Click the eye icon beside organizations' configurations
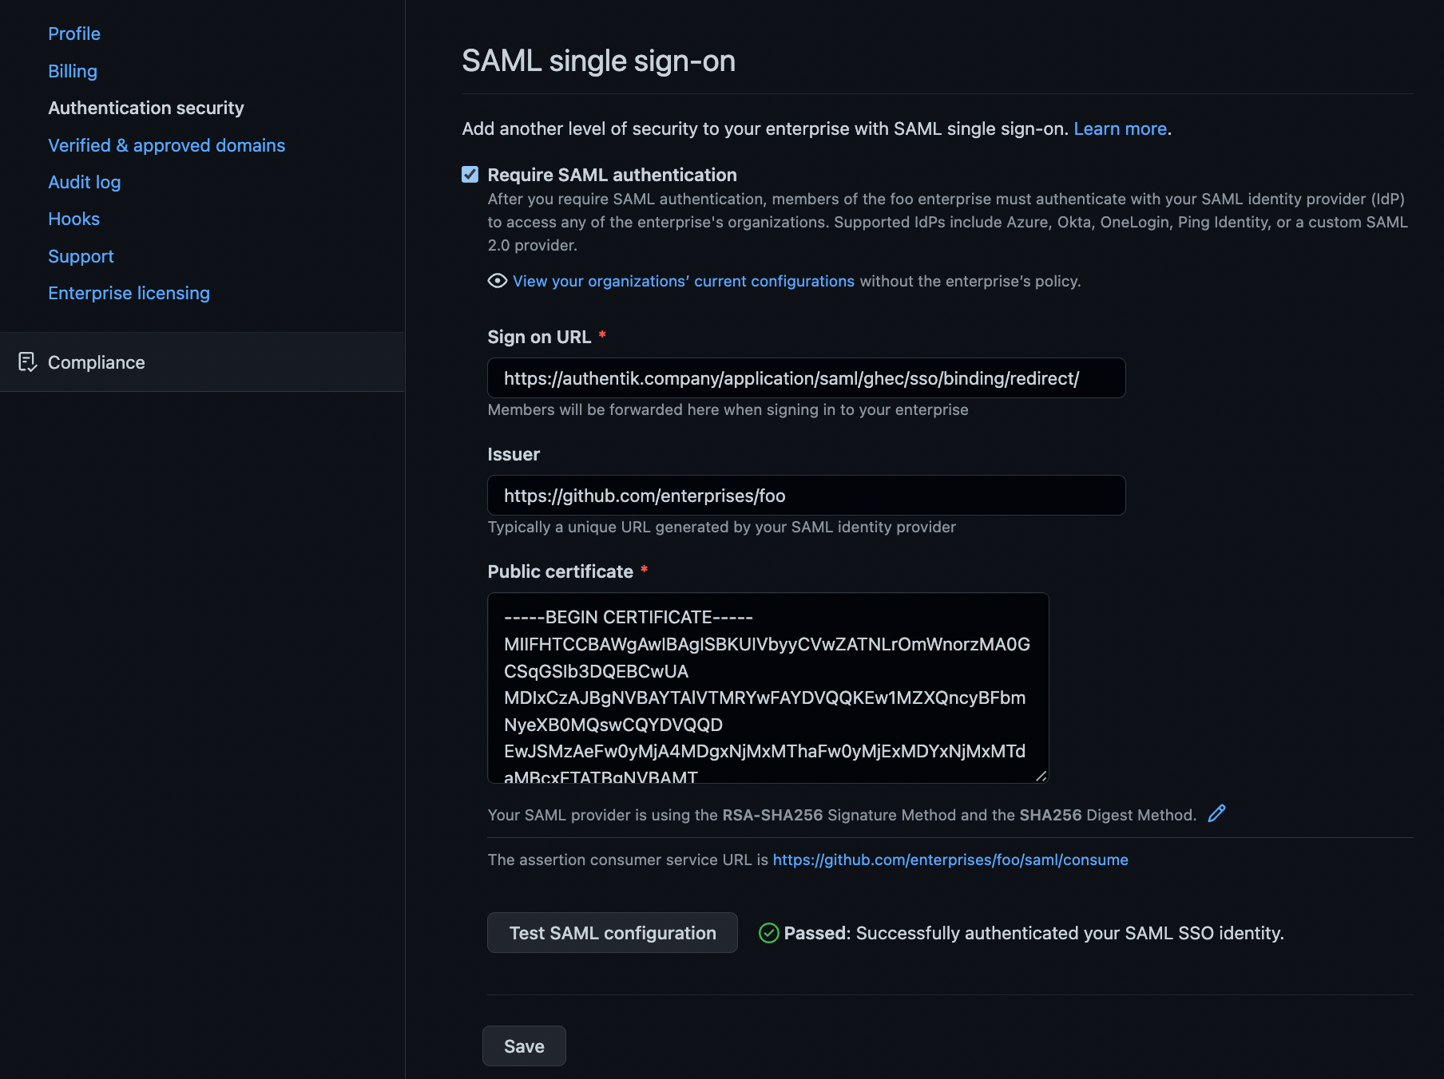1444x1079 pixels. click(496, 281)
